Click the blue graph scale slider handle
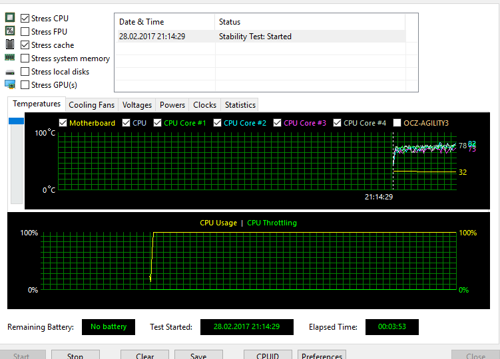This screenshot has height=359, width=500. tap(16, 121)
